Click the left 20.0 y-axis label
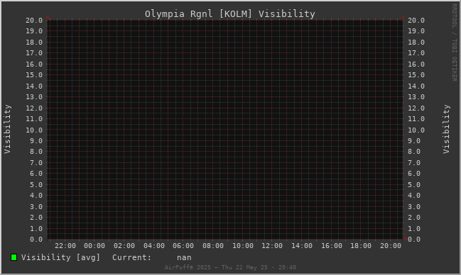 point(34,21)
